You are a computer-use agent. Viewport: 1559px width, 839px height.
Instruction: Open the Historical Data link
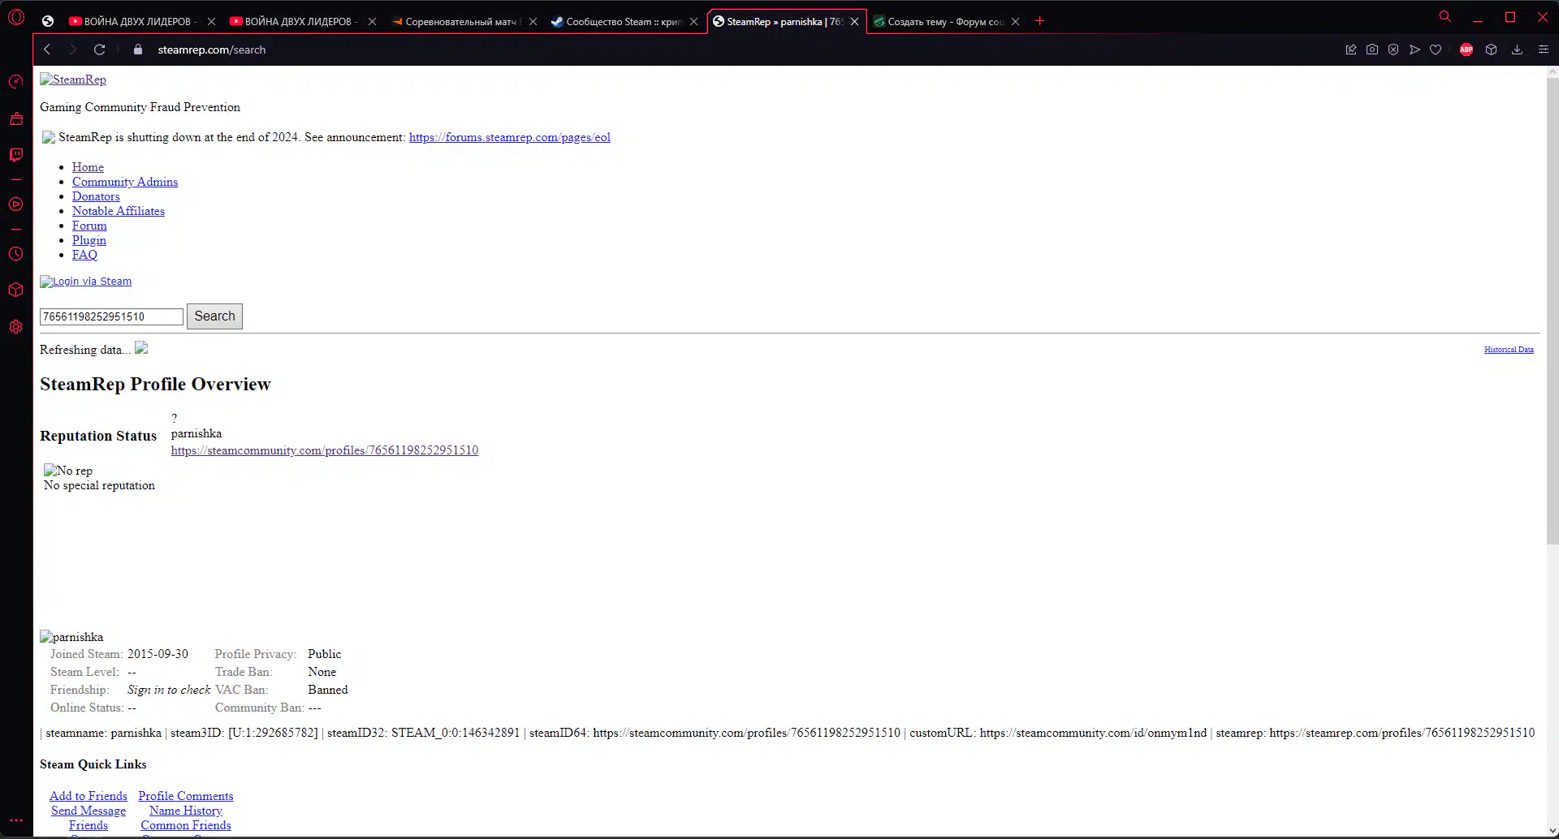click(1509, 350)
